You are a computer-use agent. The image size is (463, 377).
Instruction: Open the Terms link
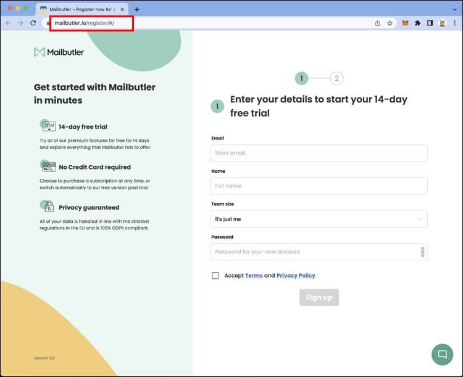tap(254, 275)
